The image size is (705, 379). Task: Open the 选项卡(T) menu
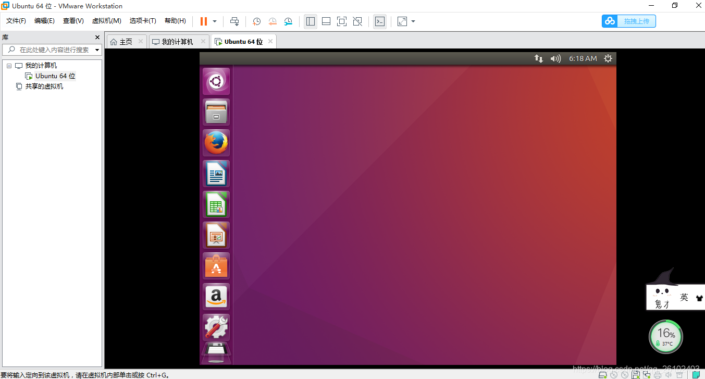[x=143, y=21]
